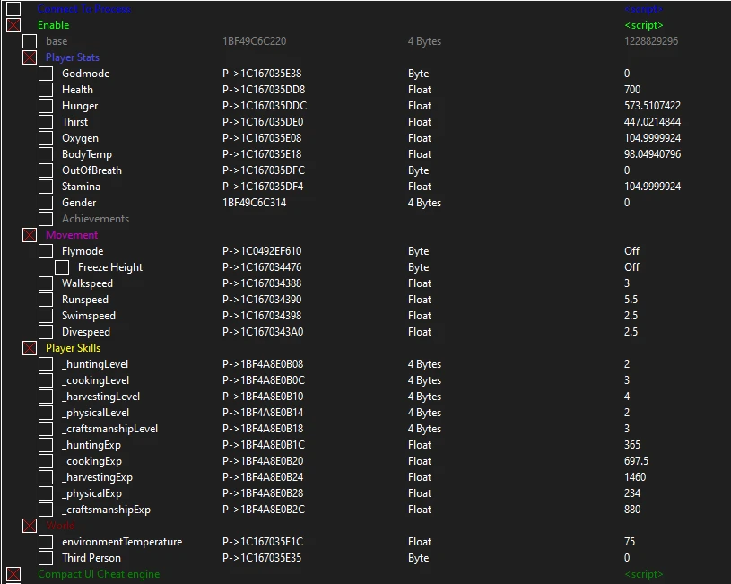The width and height of the screenshot is (731, 584).
Task: Collapse the World group checkbox
Action: click(30, 526)
